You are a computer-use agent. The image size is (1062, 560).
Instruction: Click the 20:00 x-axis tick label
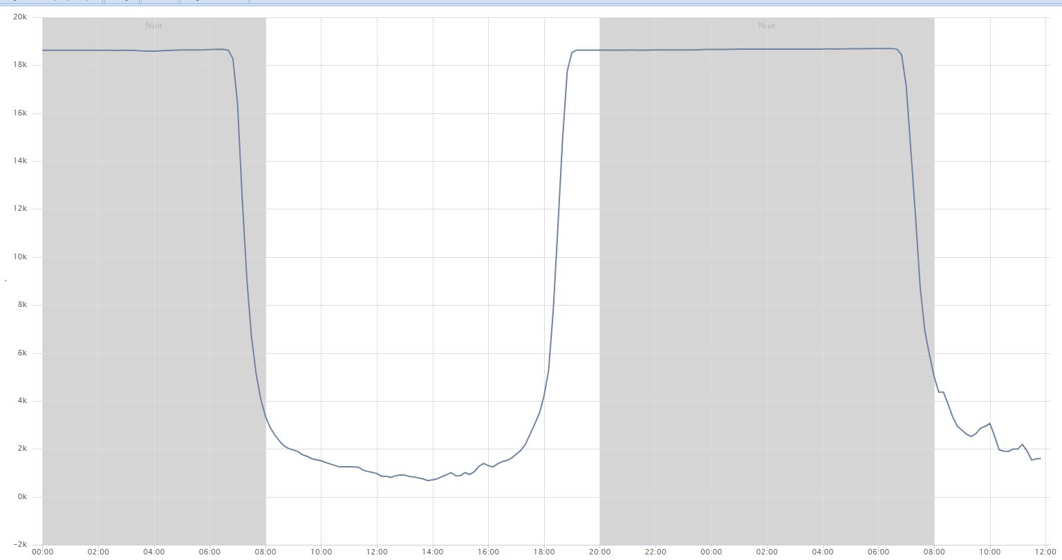click(599, 552)
